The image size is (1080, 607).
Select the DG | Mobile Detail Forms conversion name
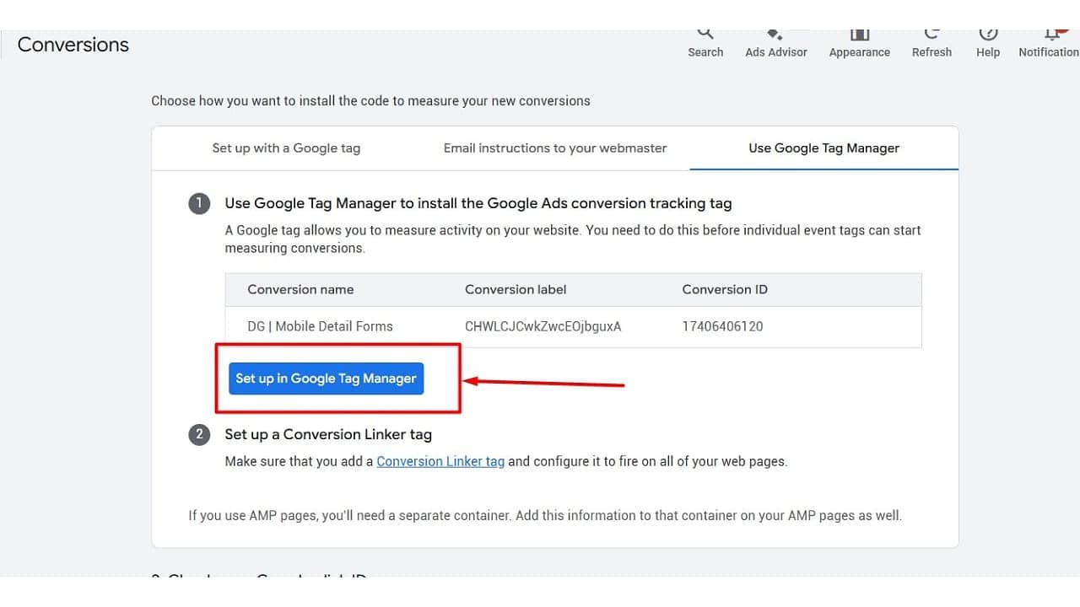[320, 326]
